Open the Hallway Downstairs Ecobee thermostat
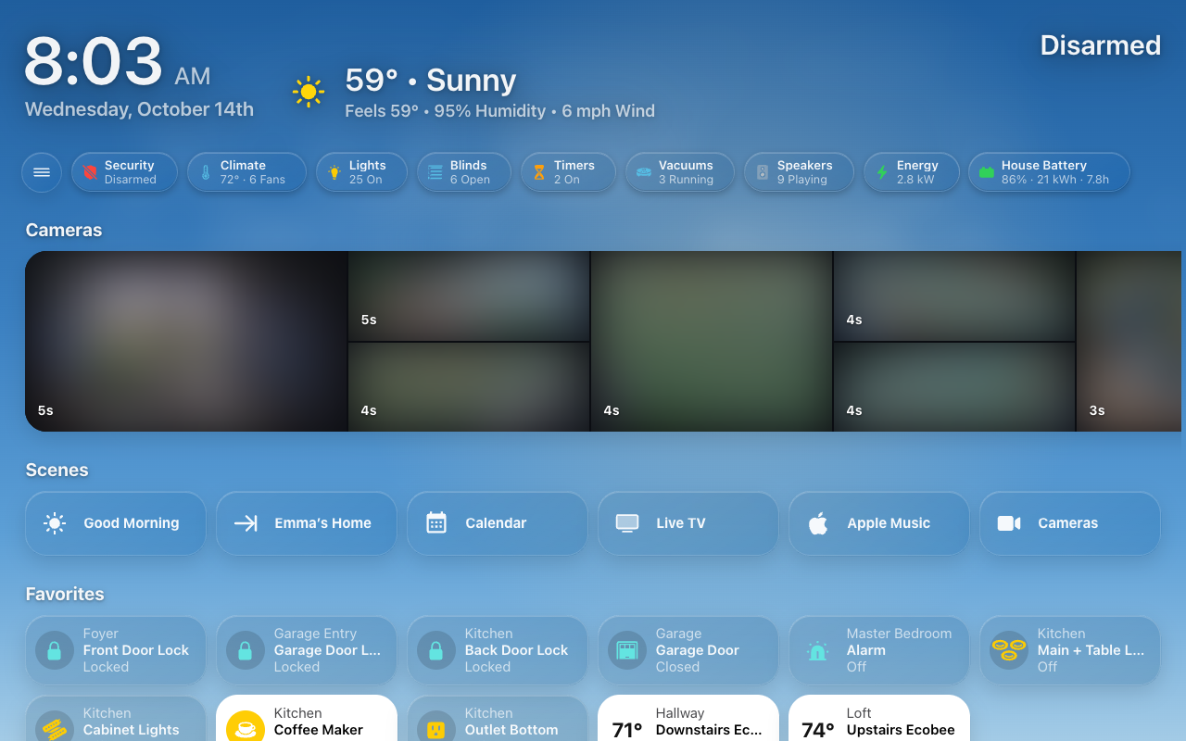The width and height of the screenshot is (1186, 741). [688, 719]
